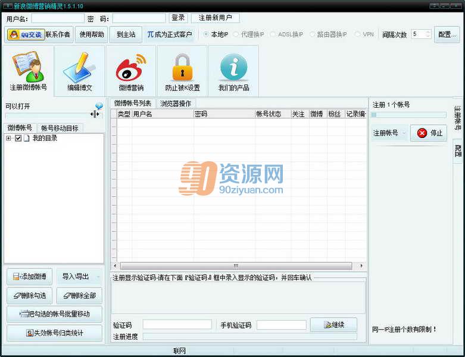Click the QQ交谈 penguin button
Screen dimensions: 465x357
coord(26,35)
